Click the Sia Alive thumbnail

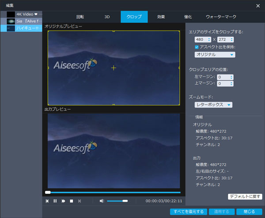pyautogui.click(x=11, y=21)
